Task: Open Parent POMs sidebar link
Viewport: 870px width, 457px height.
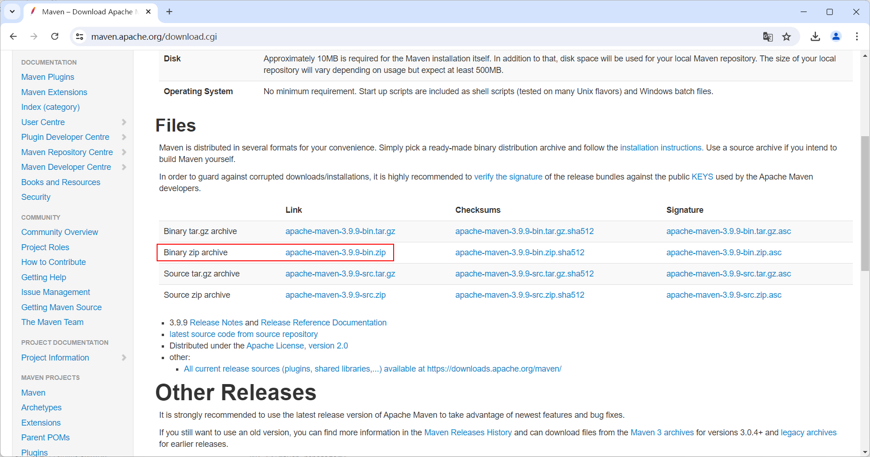Action: tap(45, 438)
